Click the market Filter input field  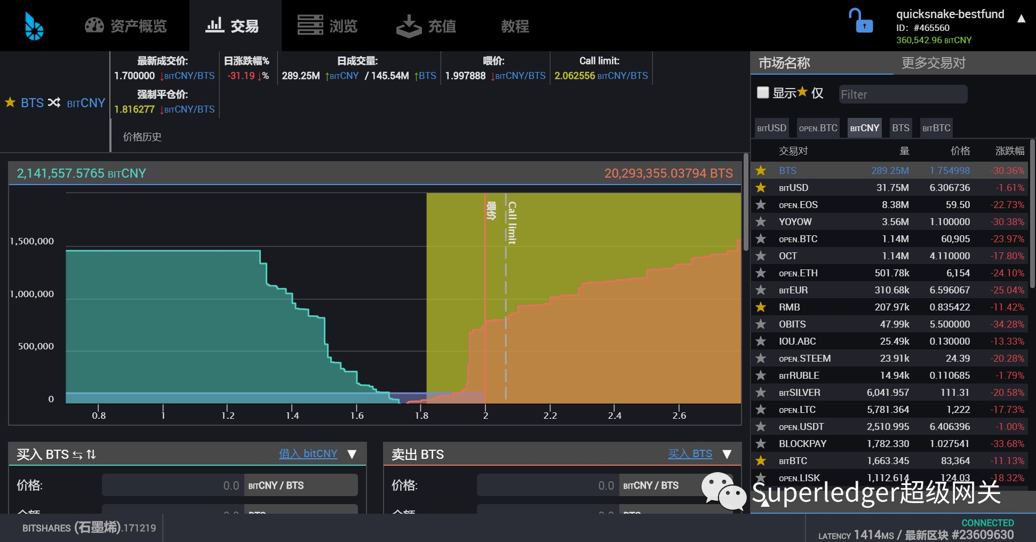pos(903,94)
